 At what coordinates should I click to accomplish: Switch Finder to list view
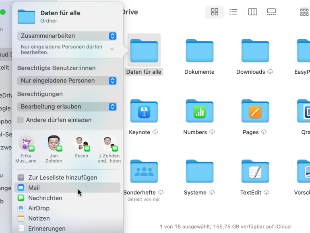click(233, 12)
